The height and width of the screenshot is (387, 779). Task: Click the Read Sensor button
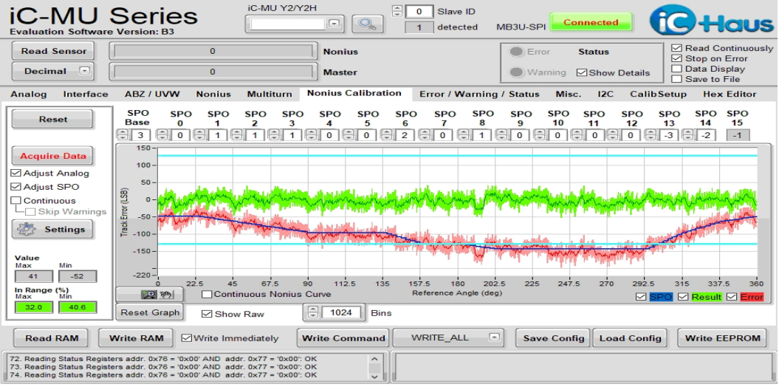54,51
